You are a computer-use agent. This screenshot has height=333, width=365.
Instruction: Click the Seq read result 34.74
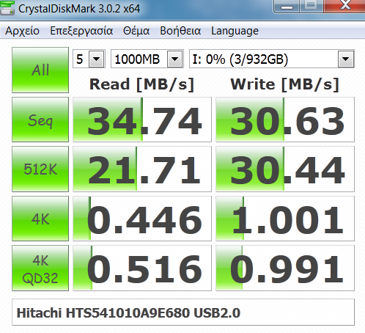coord(142,120)
